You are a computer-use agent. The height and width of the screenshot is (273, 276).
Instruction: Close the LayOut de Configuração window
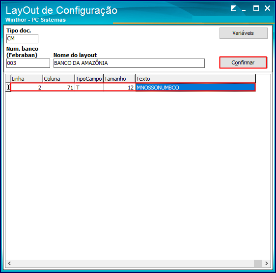click(x=267, y=8)
